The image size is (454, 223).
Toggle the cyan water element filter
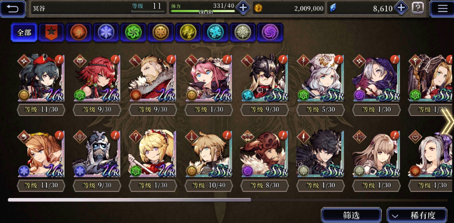(216, 32)
